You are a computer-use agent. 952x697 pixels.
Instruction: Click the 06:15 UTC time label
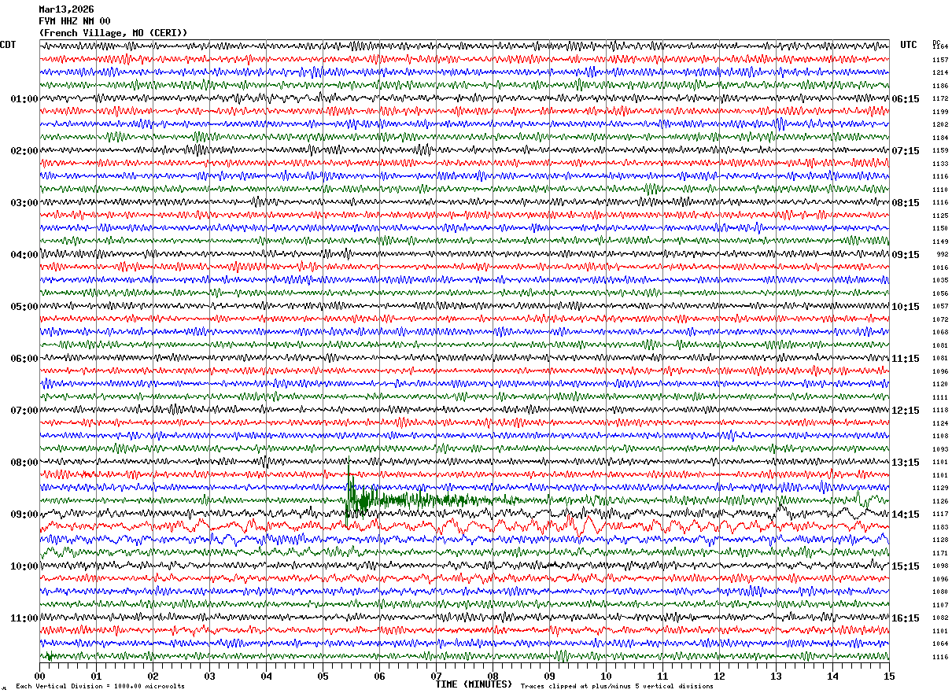(906, 99)
